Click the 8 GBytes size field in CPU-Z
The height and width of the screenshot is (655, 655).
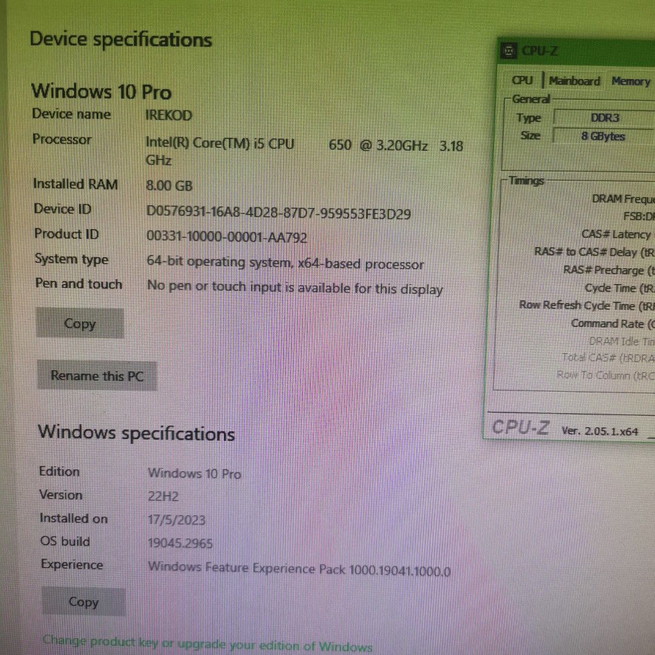(x=603, y=136)
